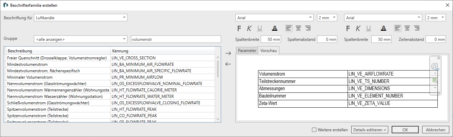
Task: Toggle italic in left formatting group
Action: 249,28
